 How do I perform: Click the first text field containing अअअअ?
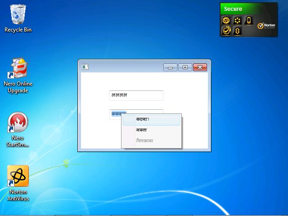(x=136, y=95)
